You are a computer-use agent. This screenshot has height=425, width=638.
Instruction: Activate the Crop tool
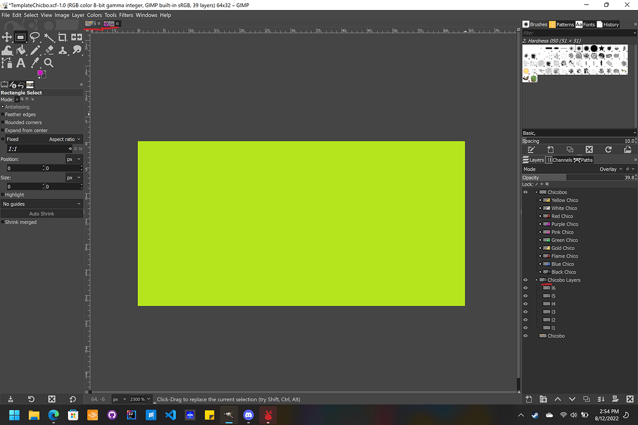pos(62,37)
